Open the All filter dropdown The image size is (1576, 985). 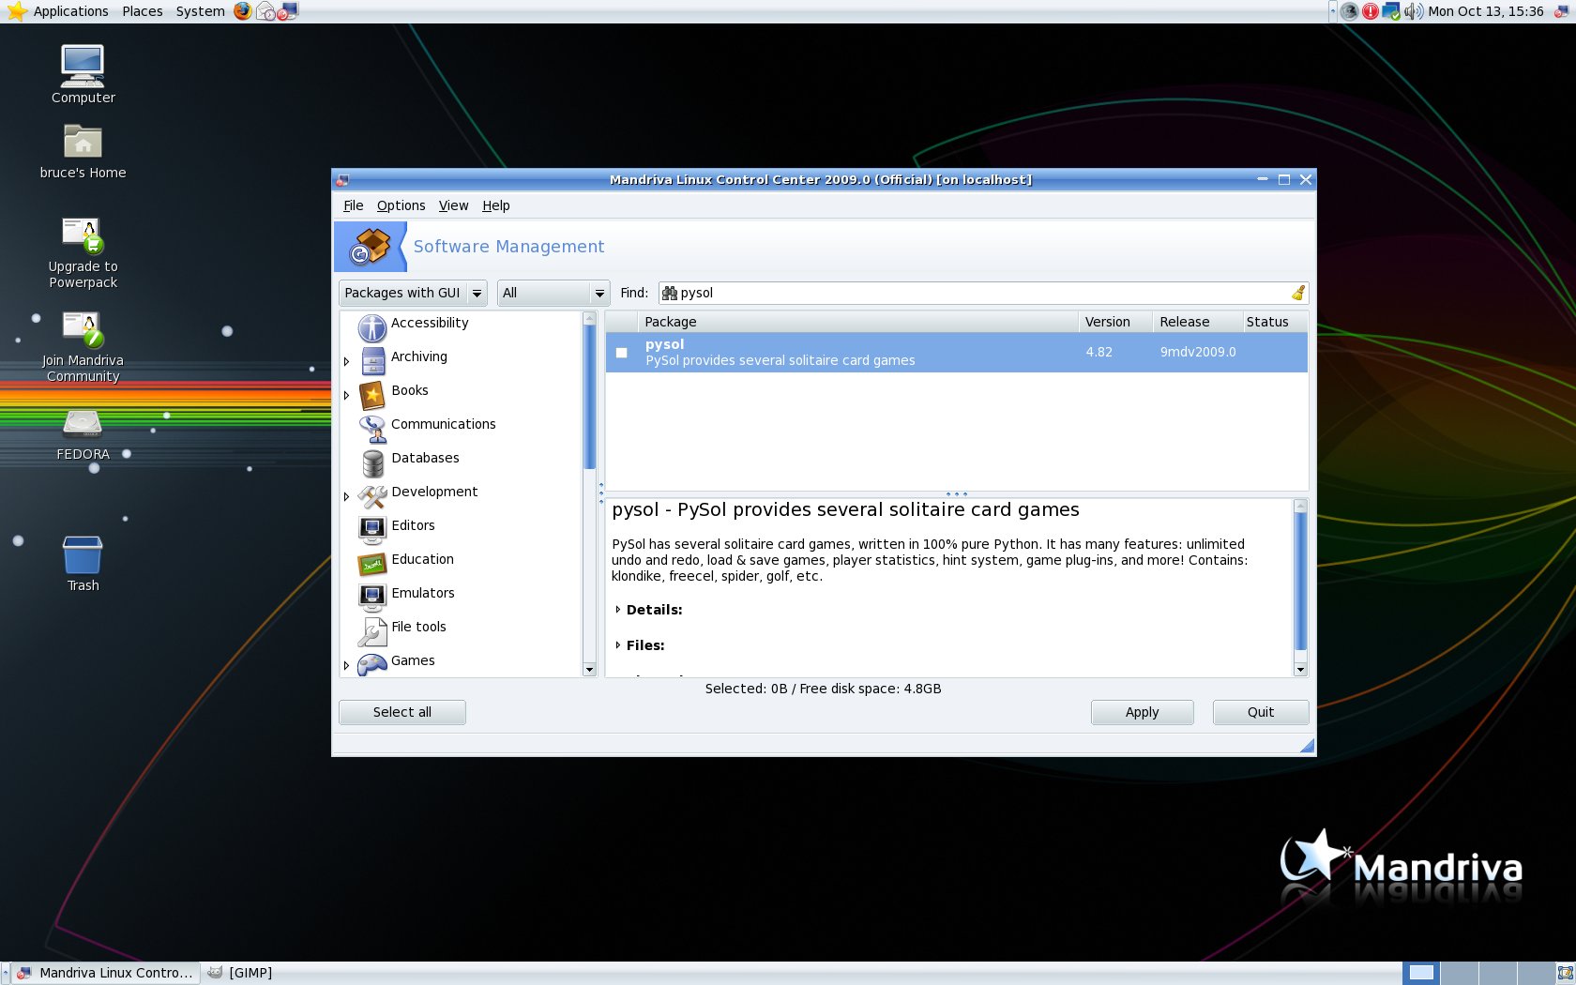click(553, 293)
